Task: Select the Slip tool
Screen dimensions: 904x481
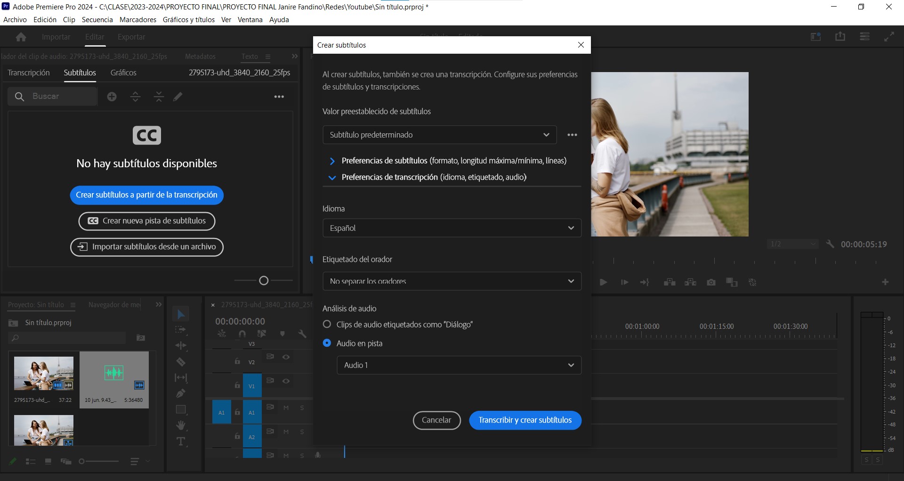Action: tap(181, 378)
